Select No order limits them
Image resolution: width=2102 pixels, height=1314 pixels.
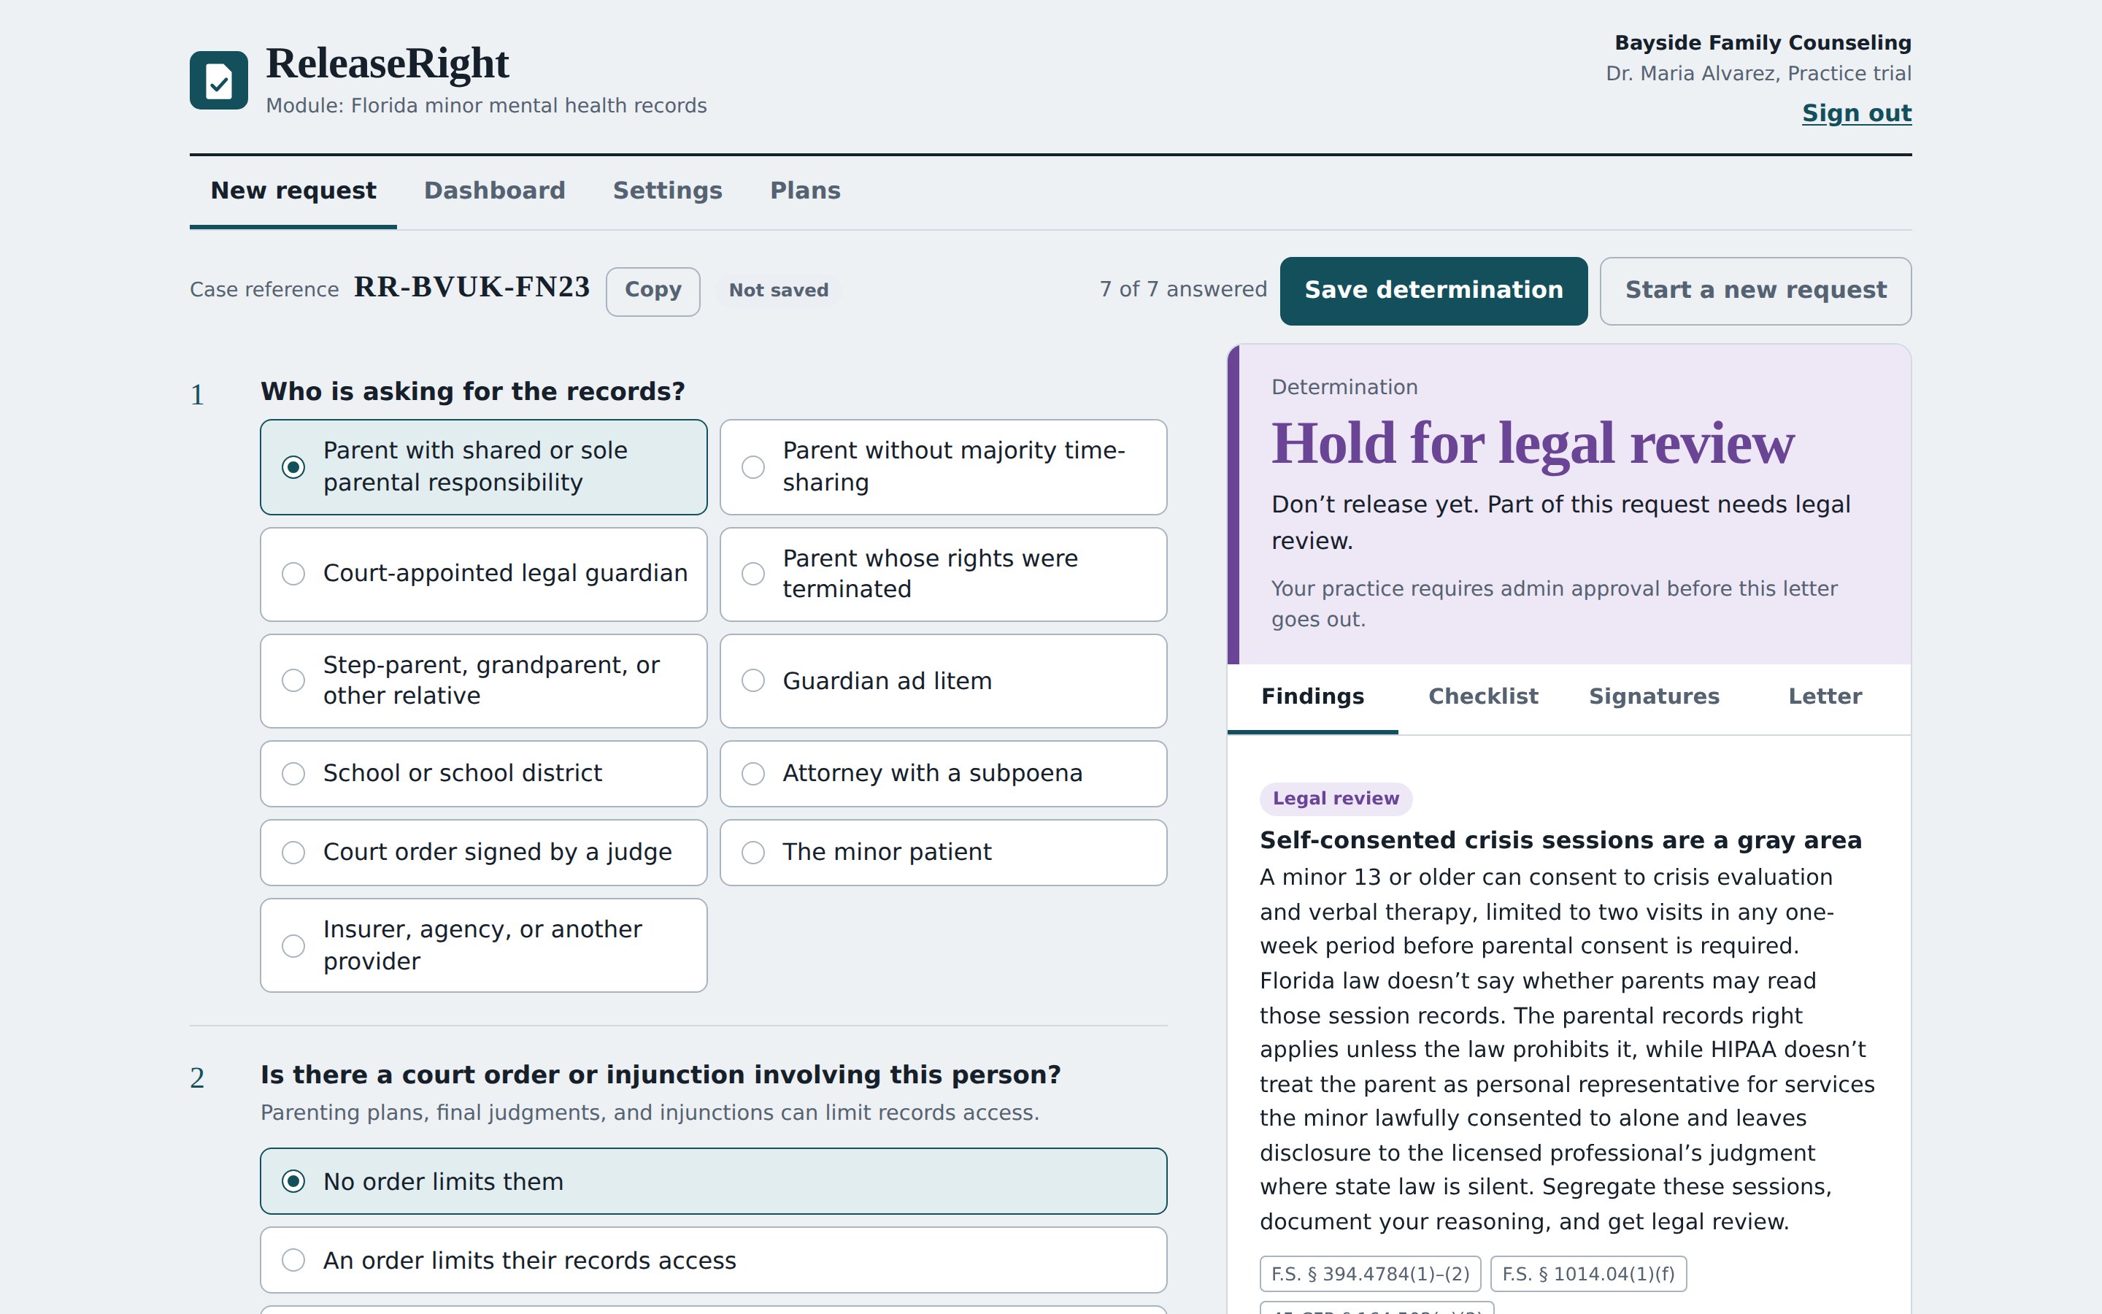coord(713,1181)
